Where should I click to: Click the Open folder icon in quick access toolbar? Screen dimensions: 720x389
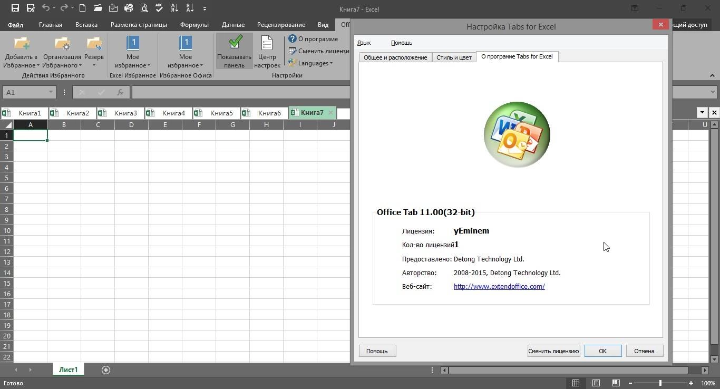click(x=98, y=8)
